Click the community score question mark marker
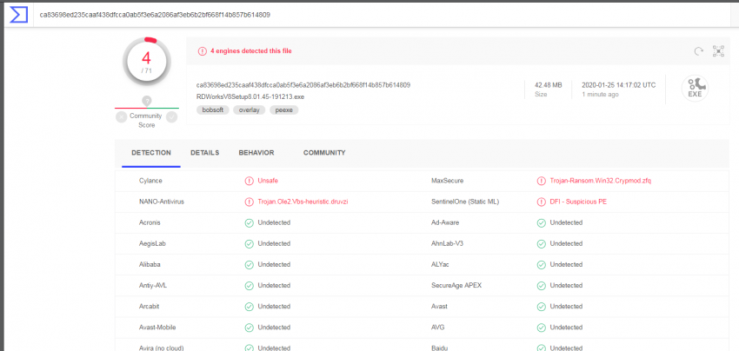 point(147,101)
